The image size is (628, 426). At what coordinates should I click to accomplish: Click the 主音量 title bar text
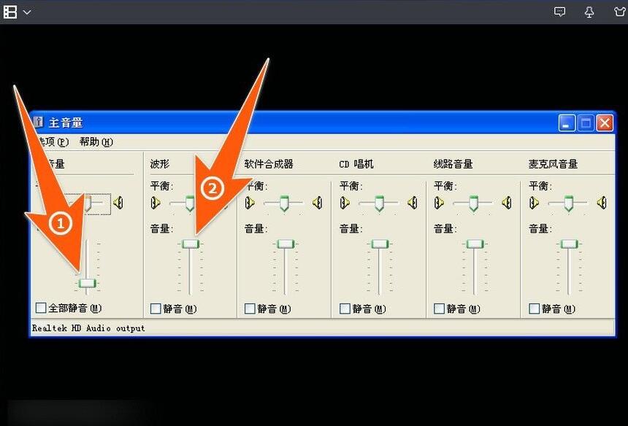click(66, 123)
